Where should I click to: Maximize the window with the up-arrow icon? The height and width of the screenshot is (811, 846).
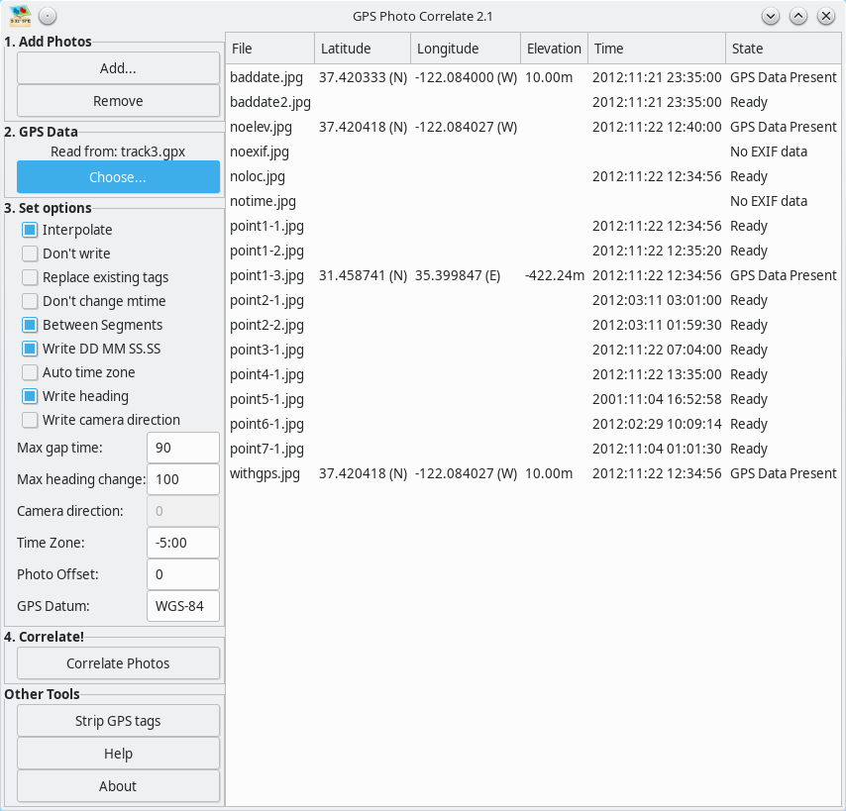(798, 16)
